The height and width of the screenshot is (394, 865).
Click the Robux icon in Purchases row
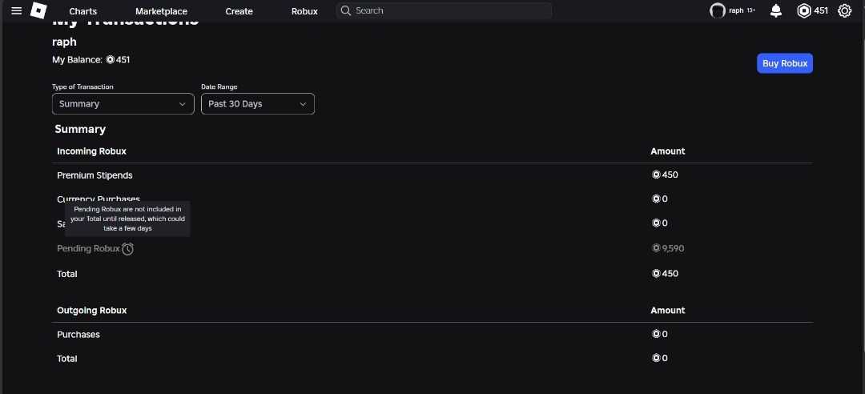pyautogui.click(x=656, y=334)
